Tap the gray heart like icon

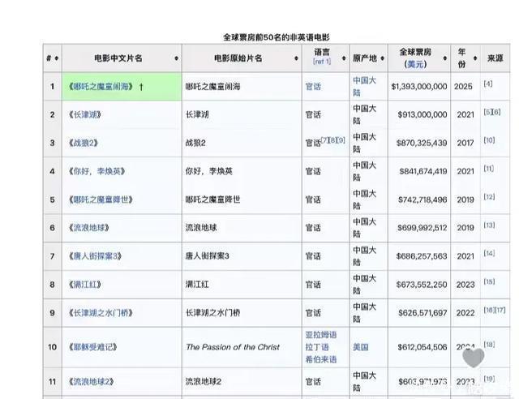point(474,358)
